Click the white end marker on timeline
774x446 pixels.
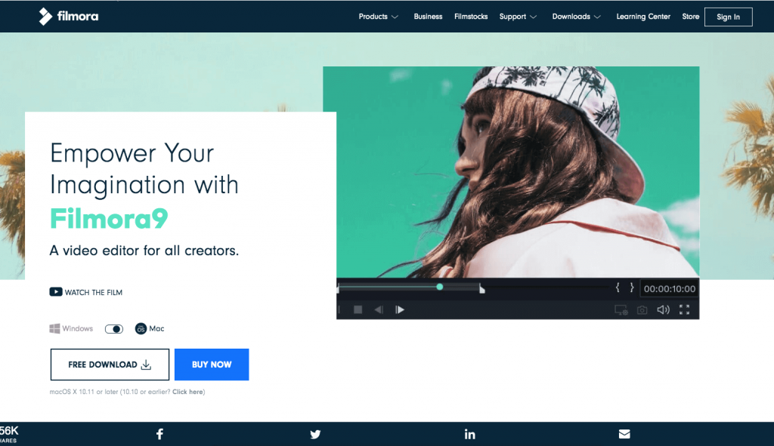481,289
